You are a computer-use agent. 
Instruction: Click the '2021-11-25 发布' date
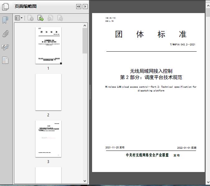click(x=115, y=147)
